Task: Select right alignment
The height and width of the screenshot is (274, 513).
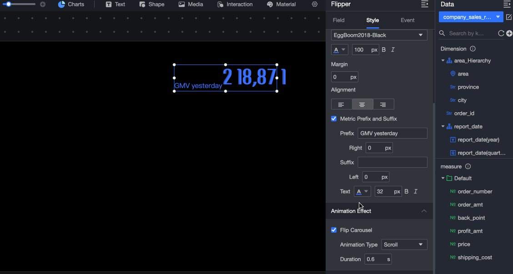Action: 383,105
